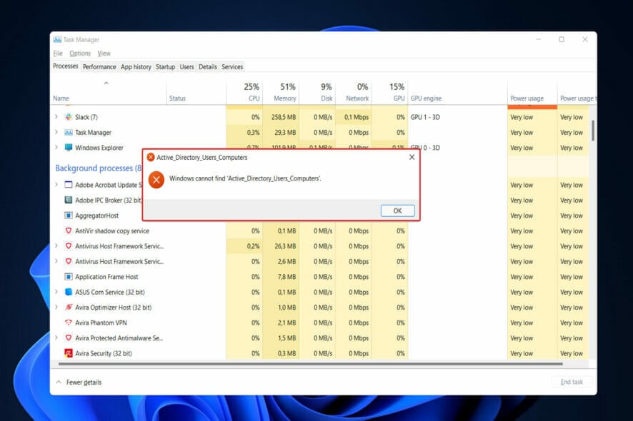Viewport: 633px width, 421px height.
Task: Close the Active_Directory_Users_Computers error dialog
Action: click(x=412, y=157)
